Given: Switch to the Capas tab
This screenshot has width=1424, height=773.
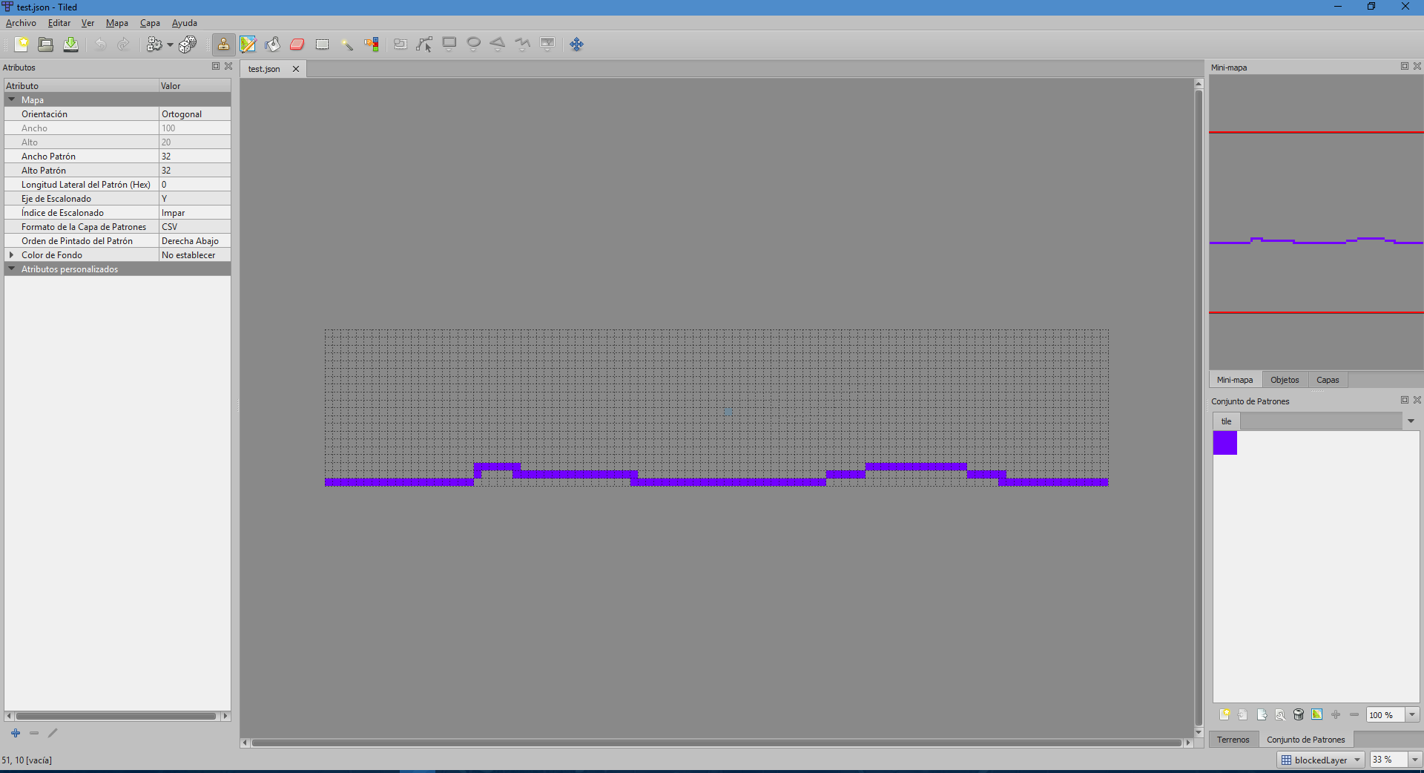Looking at the screenshot, I should [1327, 380].
